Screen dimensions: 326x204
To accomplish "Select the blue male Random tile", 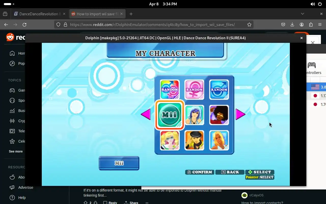I will (219, 90).
